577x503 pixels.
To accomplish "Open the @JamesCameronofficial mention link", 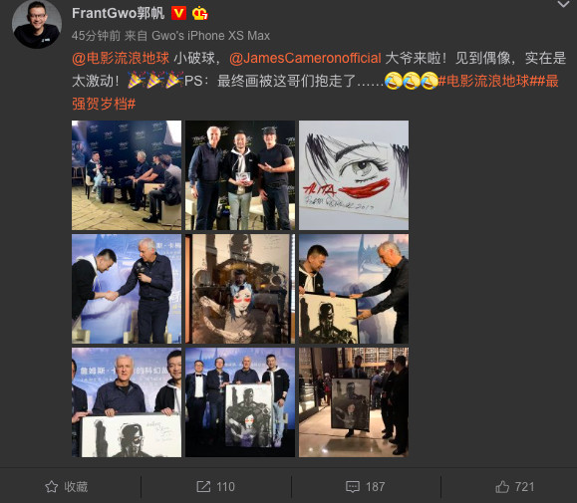I will [x=305, y=58].
